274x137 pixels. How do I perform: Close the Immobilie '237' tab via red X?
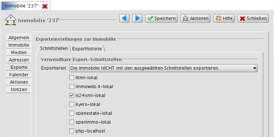(x=45, y=6)
